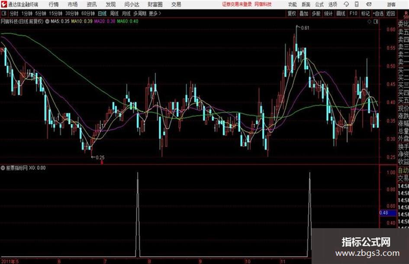The width and height of the screenshot is (409, 264).
Task: Open the 资讯 menu
Action: click(92, 4)
